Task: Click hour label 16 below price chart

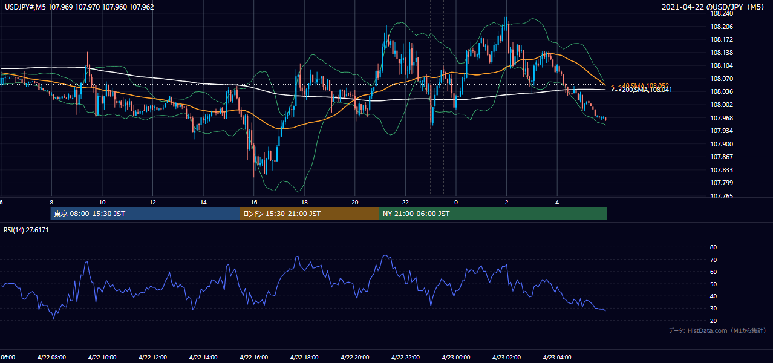Action: (254, 203)
